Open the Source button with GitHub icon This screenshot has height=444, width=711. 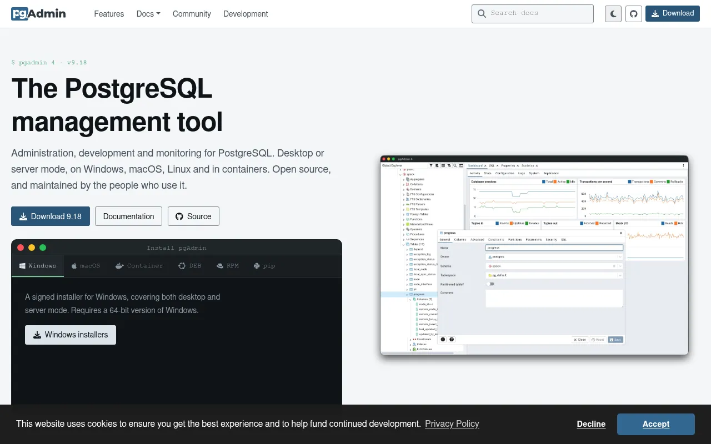click(x=193, y=216)
